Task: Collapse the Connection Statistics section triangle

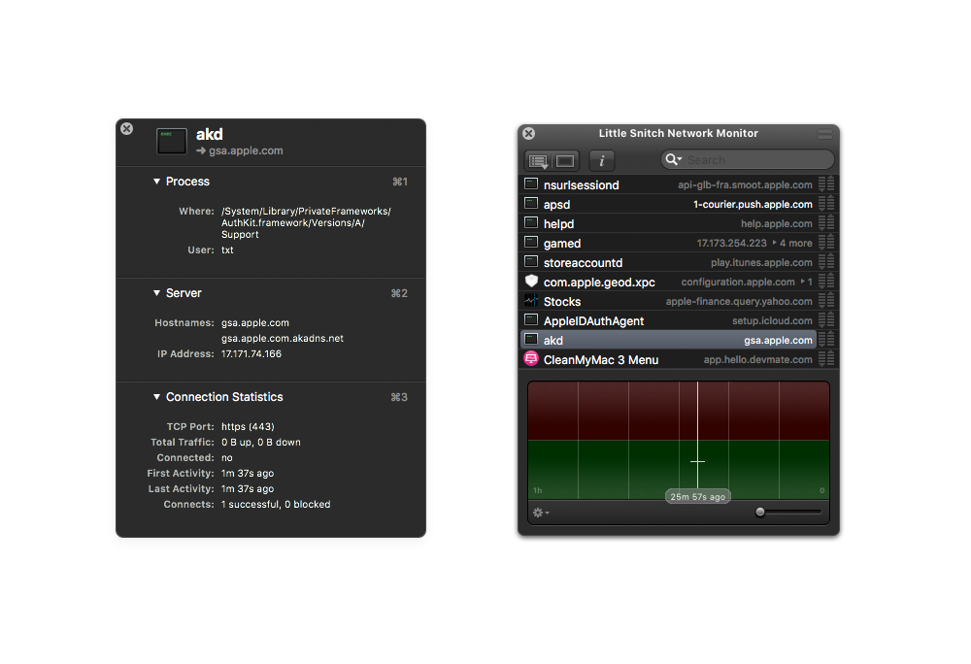Action: click(156, 397)
